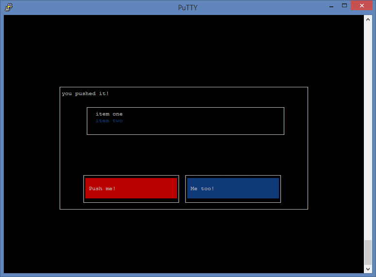The image size is (376, 277).
Task: Close the PuTTY window
Action: (361, 5)
